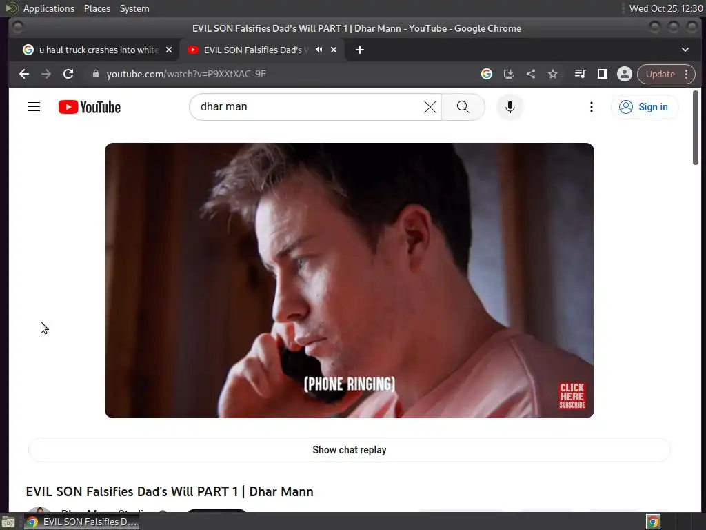Open media controls in the toolbar

click(x=580, y=74)
